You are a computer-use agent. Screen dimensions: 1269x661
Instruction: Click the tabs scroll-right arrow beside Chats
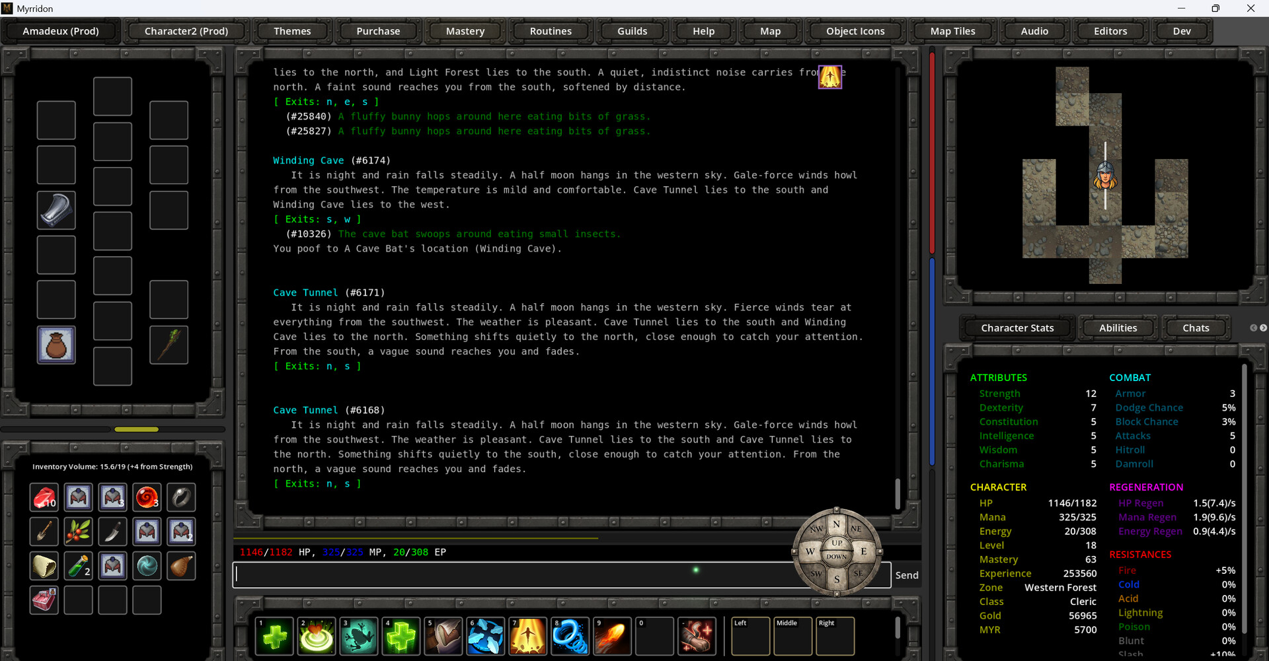(x=1263, y=328)
